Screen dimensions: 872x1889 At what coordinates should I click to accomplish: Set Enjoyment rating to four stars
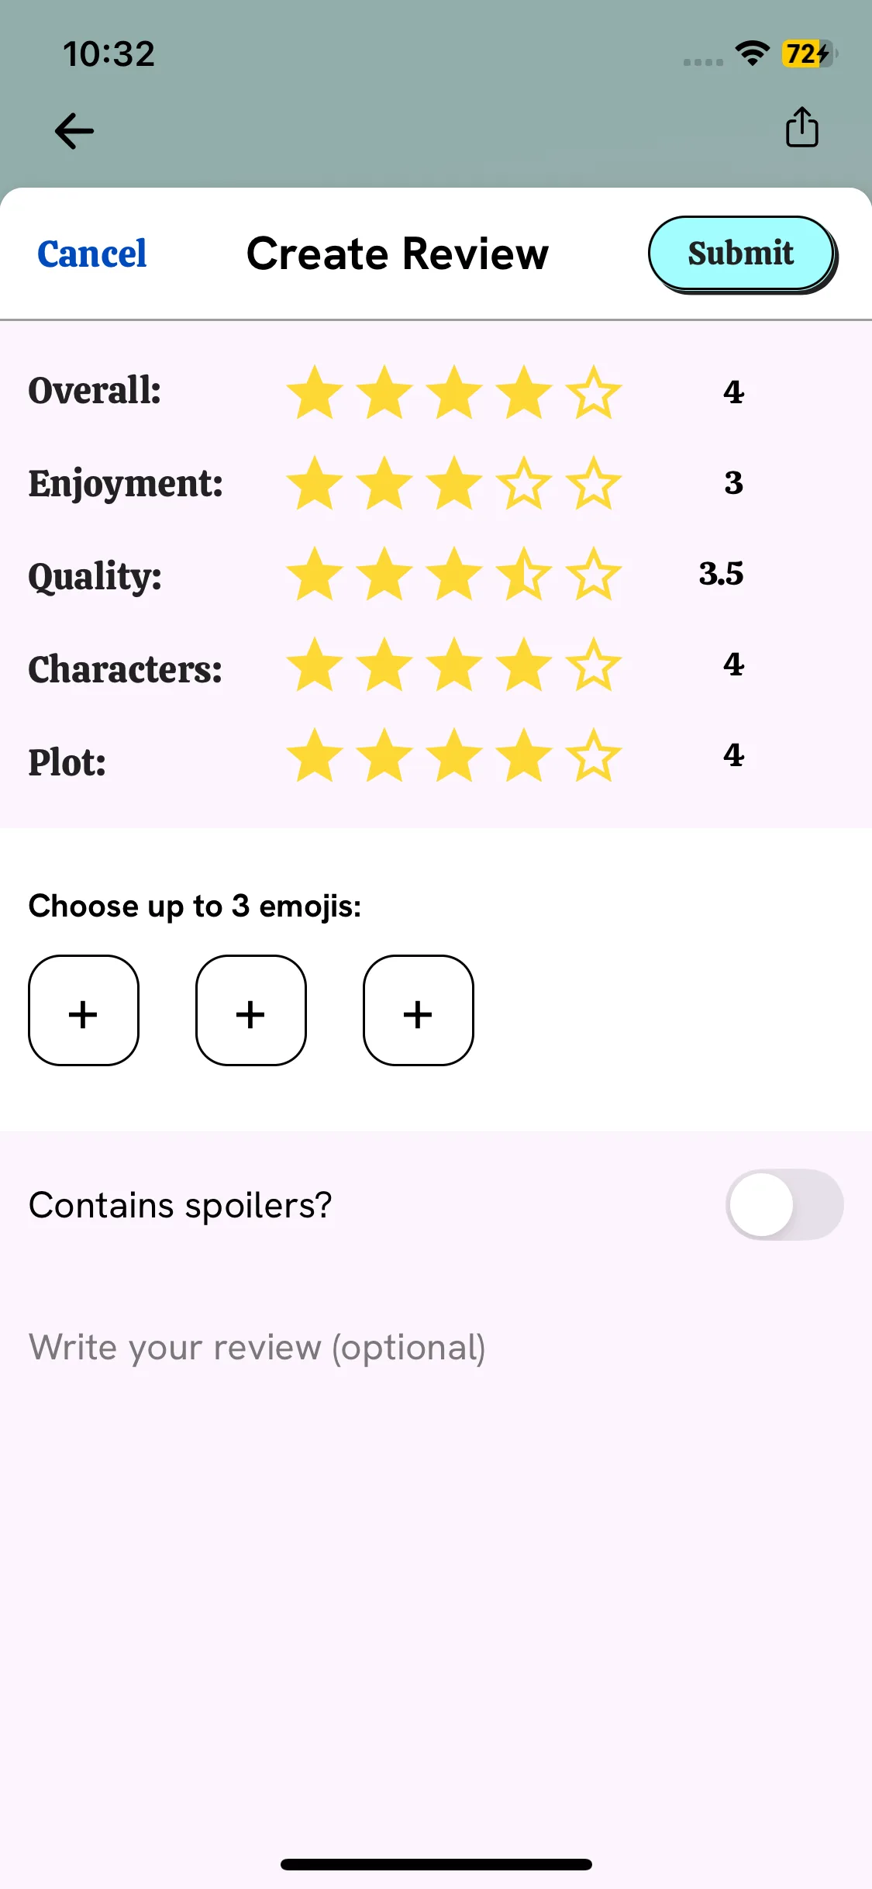coord(524,483)
